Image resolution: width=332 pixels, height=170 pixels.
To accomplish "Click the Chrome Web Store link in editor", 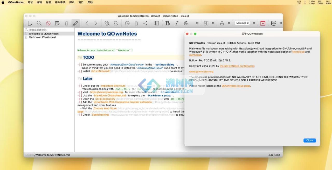I will pyautogui.click(x=105, y=109).
